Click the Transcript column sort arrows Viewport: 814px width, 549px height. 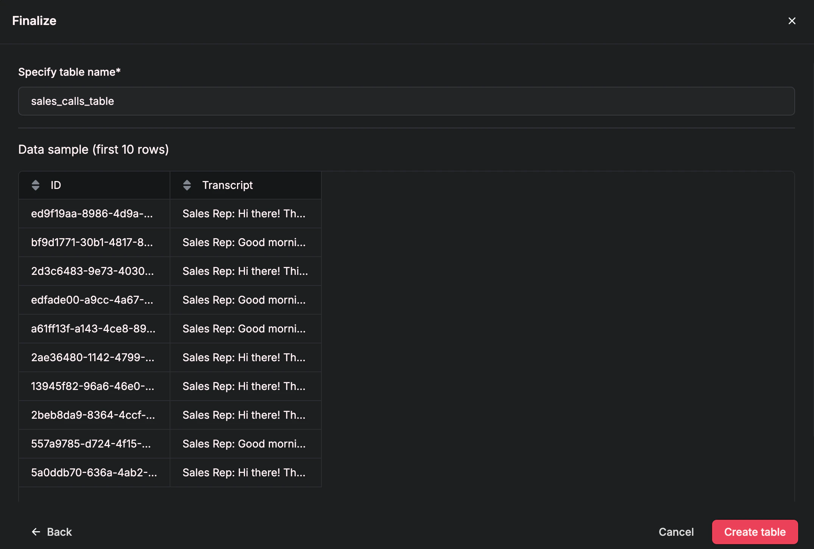pyautogui.click(x=187, y=185)
